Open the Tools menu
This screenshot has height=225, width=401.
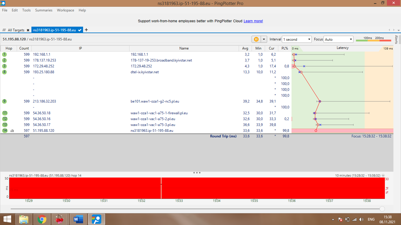point(26,10)
